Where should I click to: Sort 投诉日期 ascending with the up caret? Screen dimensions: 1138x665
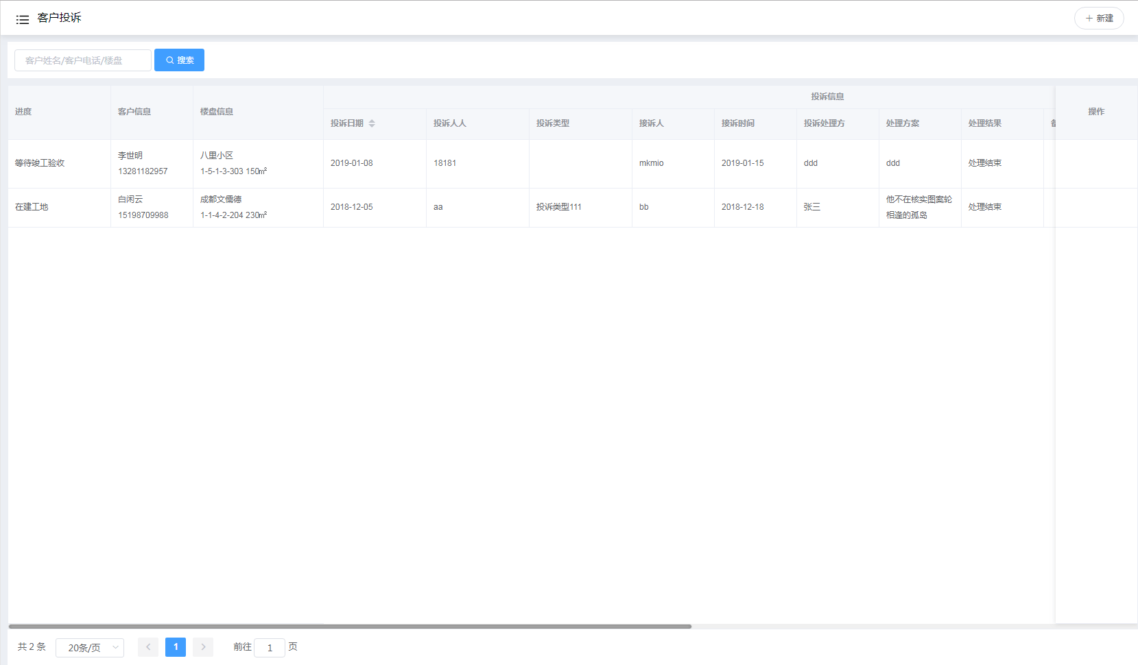[372, 121]
